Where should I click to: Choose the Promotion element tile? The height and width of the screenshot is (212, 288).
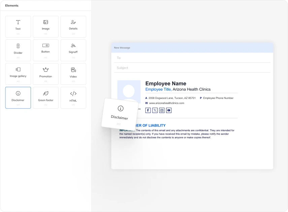point(45,74)
